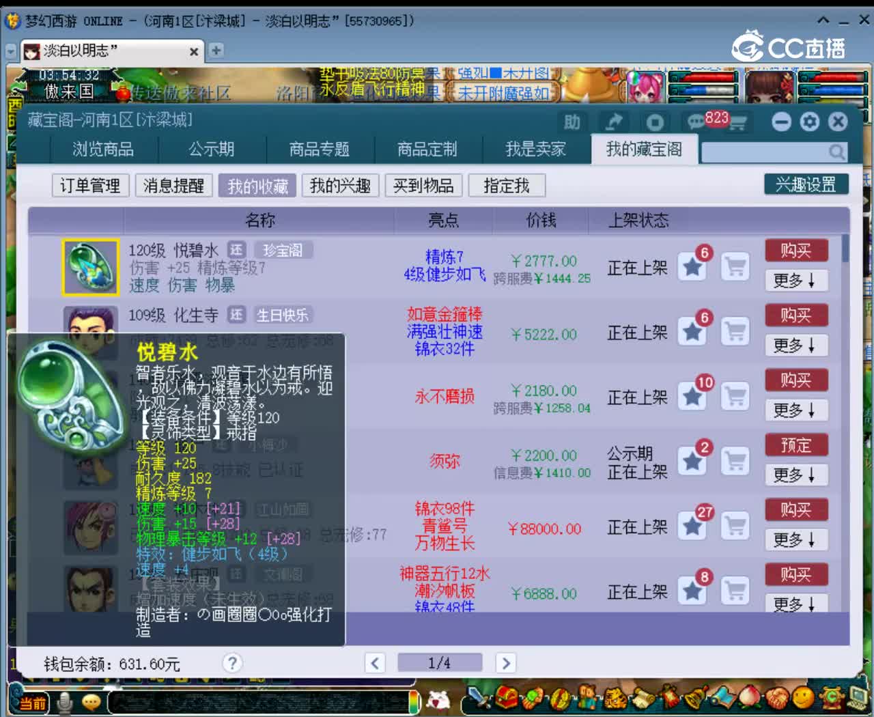The image size is (874, 717).
Task: Toggle favorite star for ￥2180 row
Action: pyautogui.click(x=693, y=397)
